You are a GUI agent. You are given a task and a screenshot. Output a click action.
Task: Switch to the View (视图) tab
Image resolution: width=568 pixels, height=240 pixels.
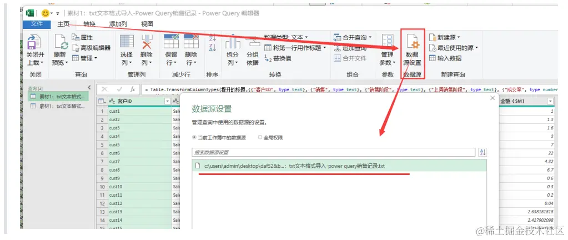pyautogui.click(x=147, y=24)
